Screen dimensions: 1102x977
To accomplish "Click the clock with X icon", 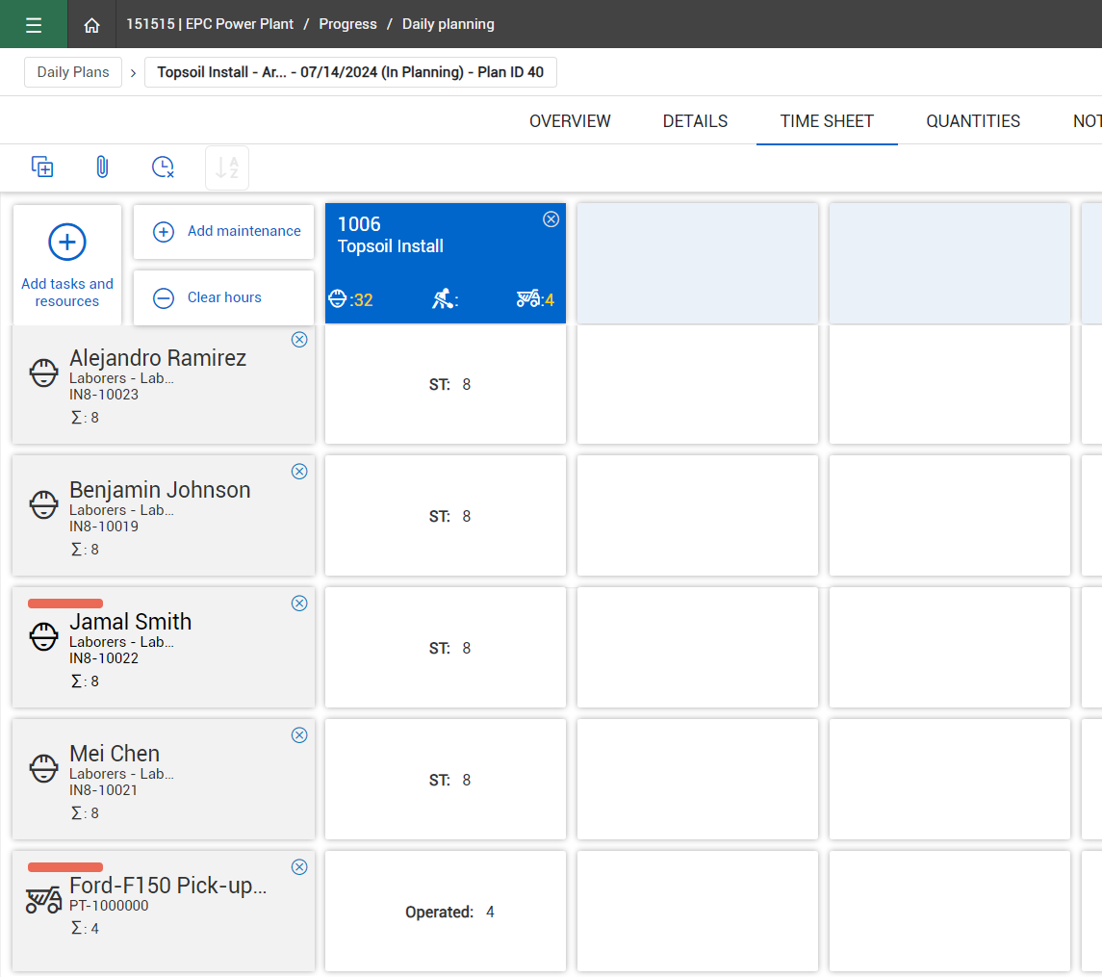I will pyautogui.click(x=163, y=167).
